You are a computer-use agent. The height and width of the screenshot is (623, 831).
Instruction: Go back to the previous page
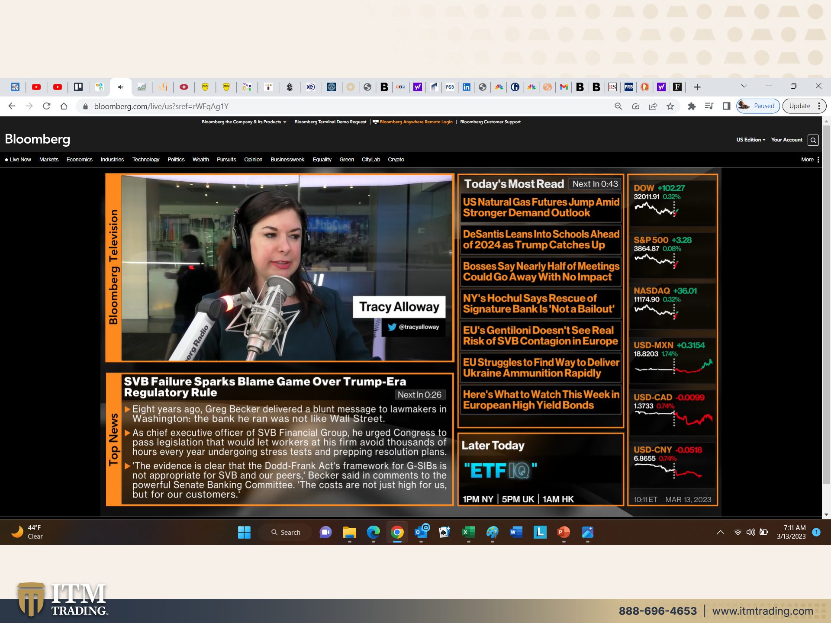tap(12, 106)
